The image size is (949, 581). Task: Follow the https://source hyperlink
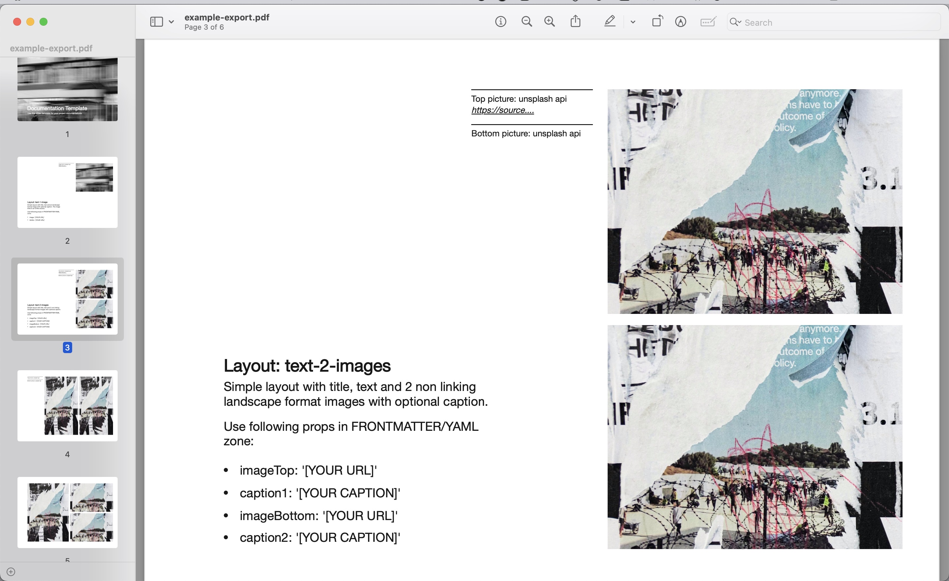click(x=502, y=110)
